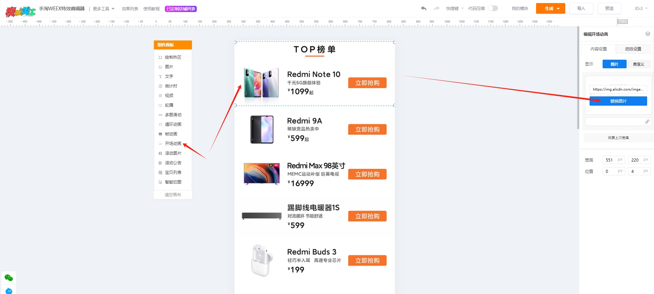Open the WeChat contact icon
The width and height of the screenshot is (654, 294).
(9, 278)
